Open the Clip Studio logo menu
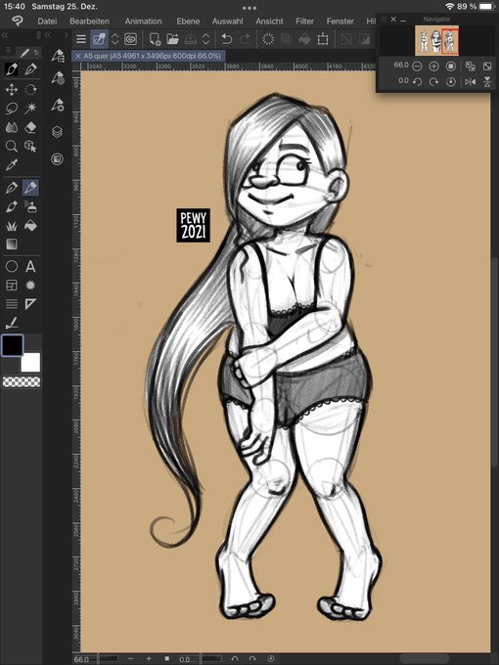 [17, 21]
